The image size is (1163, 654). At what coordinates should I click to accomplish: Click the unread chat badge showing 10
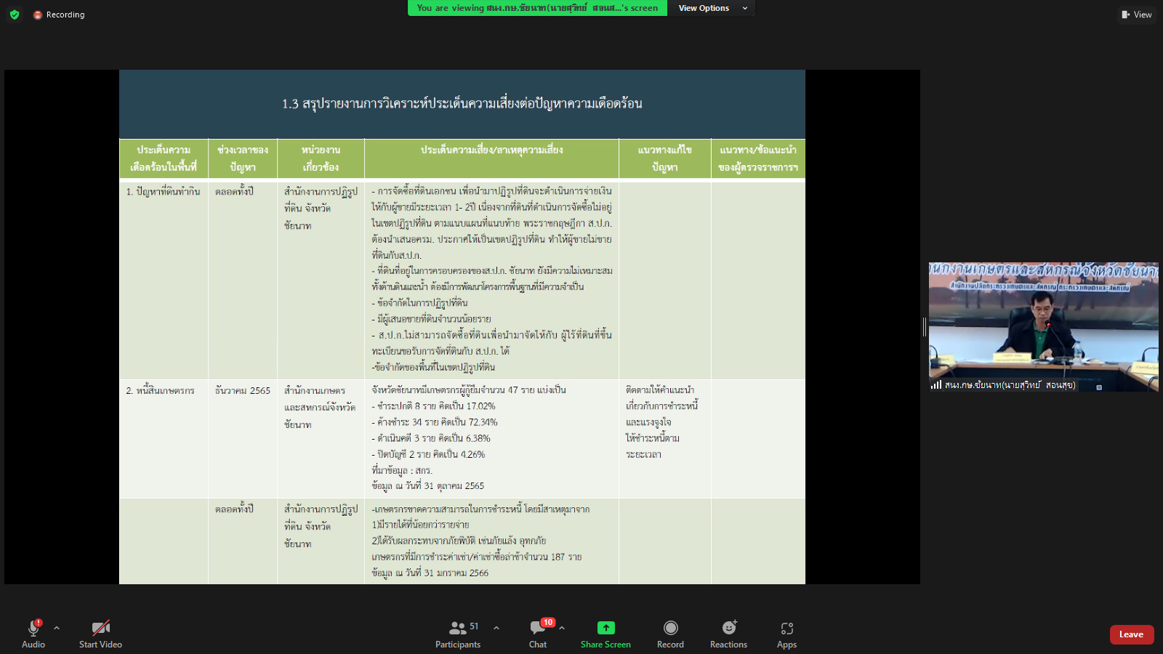pos(548,623)
